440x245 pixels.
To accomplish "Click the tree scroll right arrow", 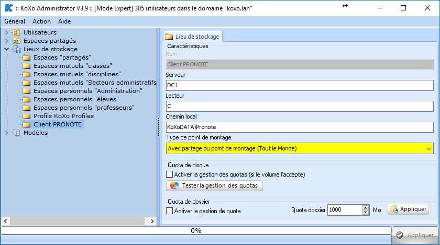I will [152, 221].
